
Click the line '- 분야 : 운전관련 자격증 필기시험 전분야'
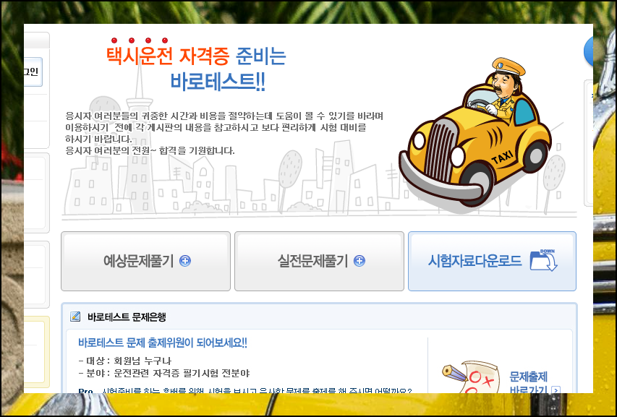(x=164, y=373)
